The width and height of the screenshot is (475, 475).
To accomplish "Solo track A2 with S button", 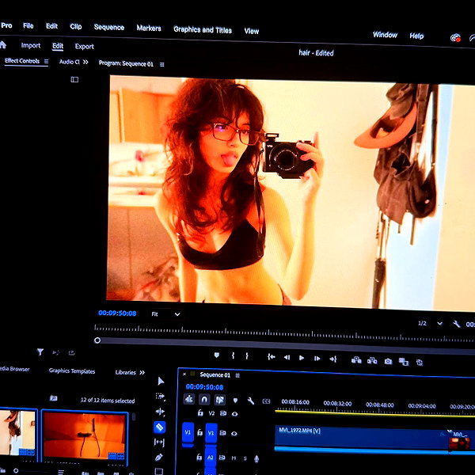I will click(245, 458).
